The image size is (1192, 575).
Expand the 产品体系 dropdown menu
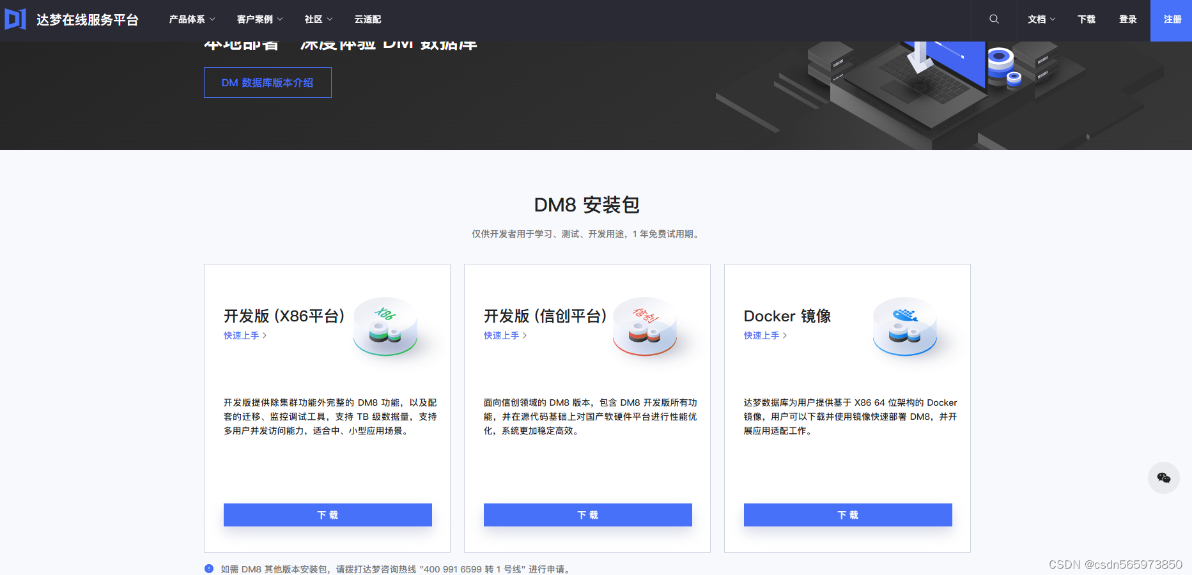click(192, 20)
